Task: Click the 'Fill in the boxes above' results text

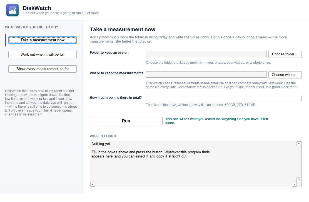Action: (151, 154)
